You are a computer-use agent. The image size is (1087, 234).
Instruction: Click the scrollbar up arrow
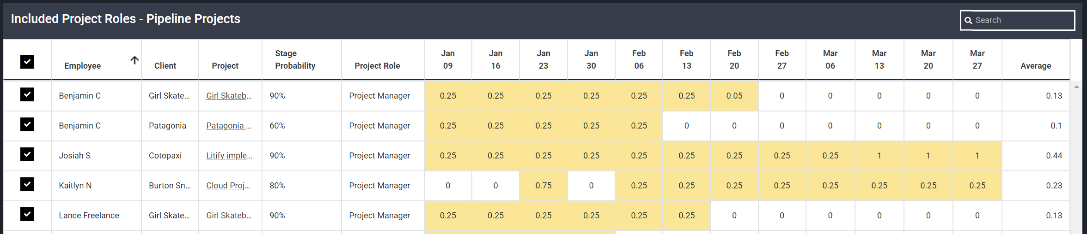pyautogui.click(x=1076, y=87)
